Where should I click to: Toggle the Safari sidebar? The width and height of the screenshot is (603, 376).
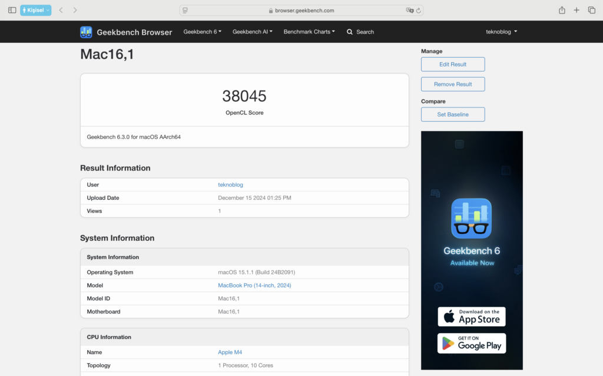[x=12, y=10]
